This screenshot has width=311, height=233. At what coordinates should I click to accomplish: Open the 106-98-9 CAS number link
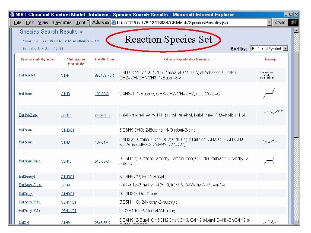click(x=102, y=94)
